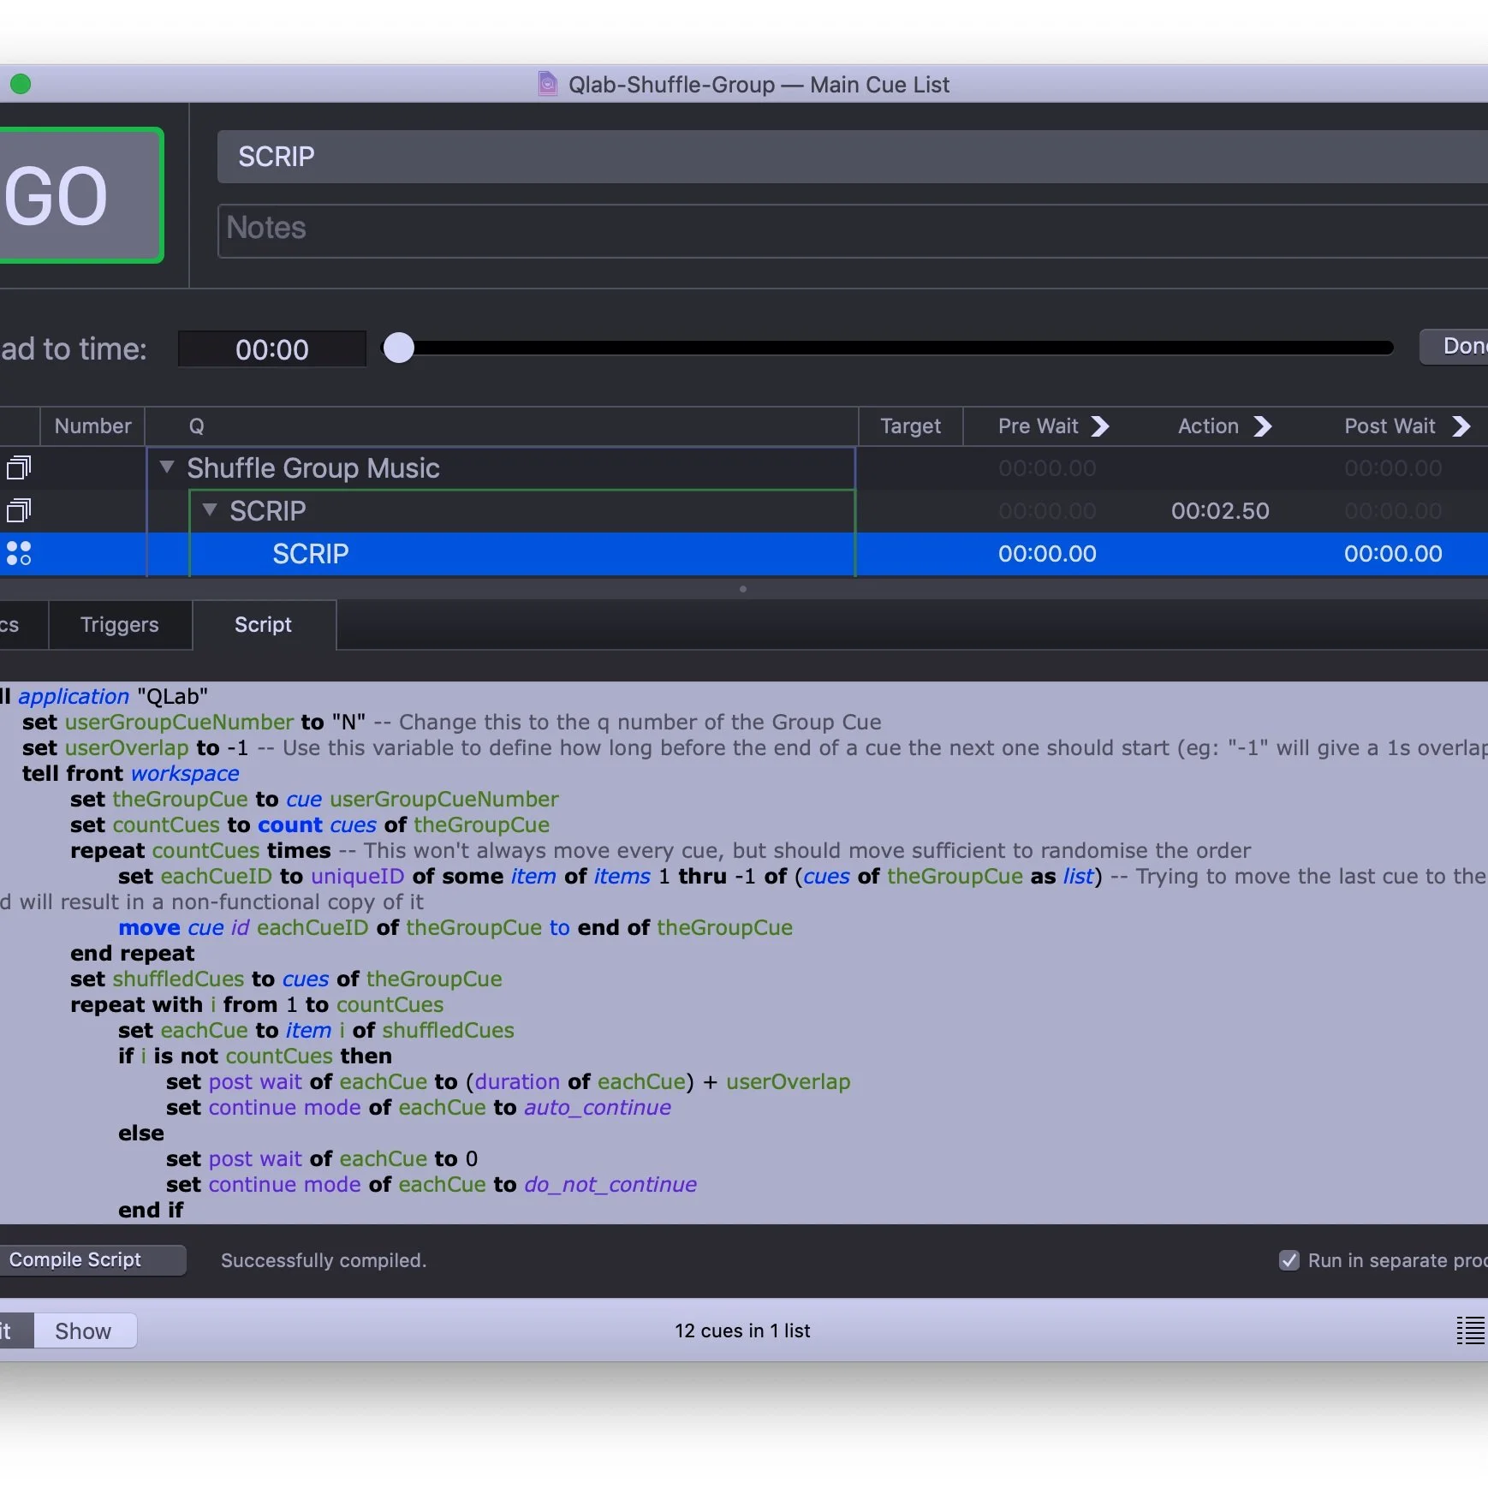Switch to the Triggers tab
This screenshot has width=1488, height=1488.
coord(120,625)
